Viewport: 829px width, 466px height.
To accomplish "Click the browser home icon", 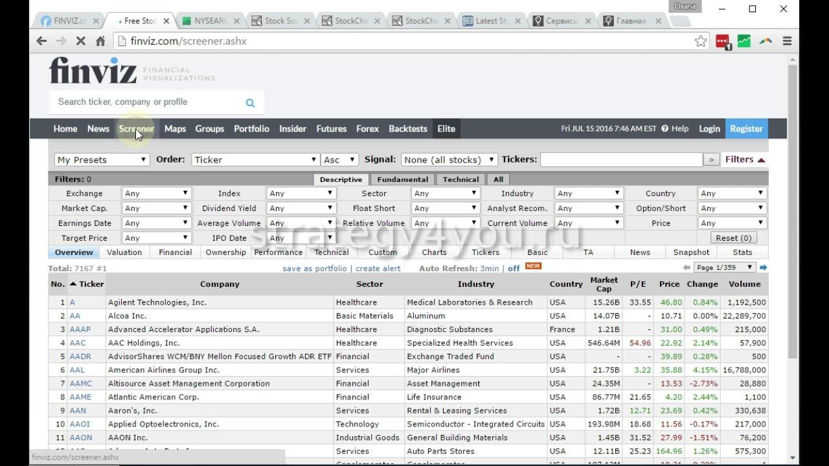I will (x=100, y=41).
